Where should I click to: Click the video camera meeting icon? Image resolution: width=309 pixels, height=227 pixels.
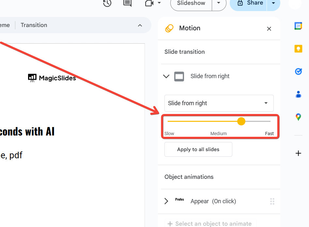pyautogui.click(x=149, y=3)
